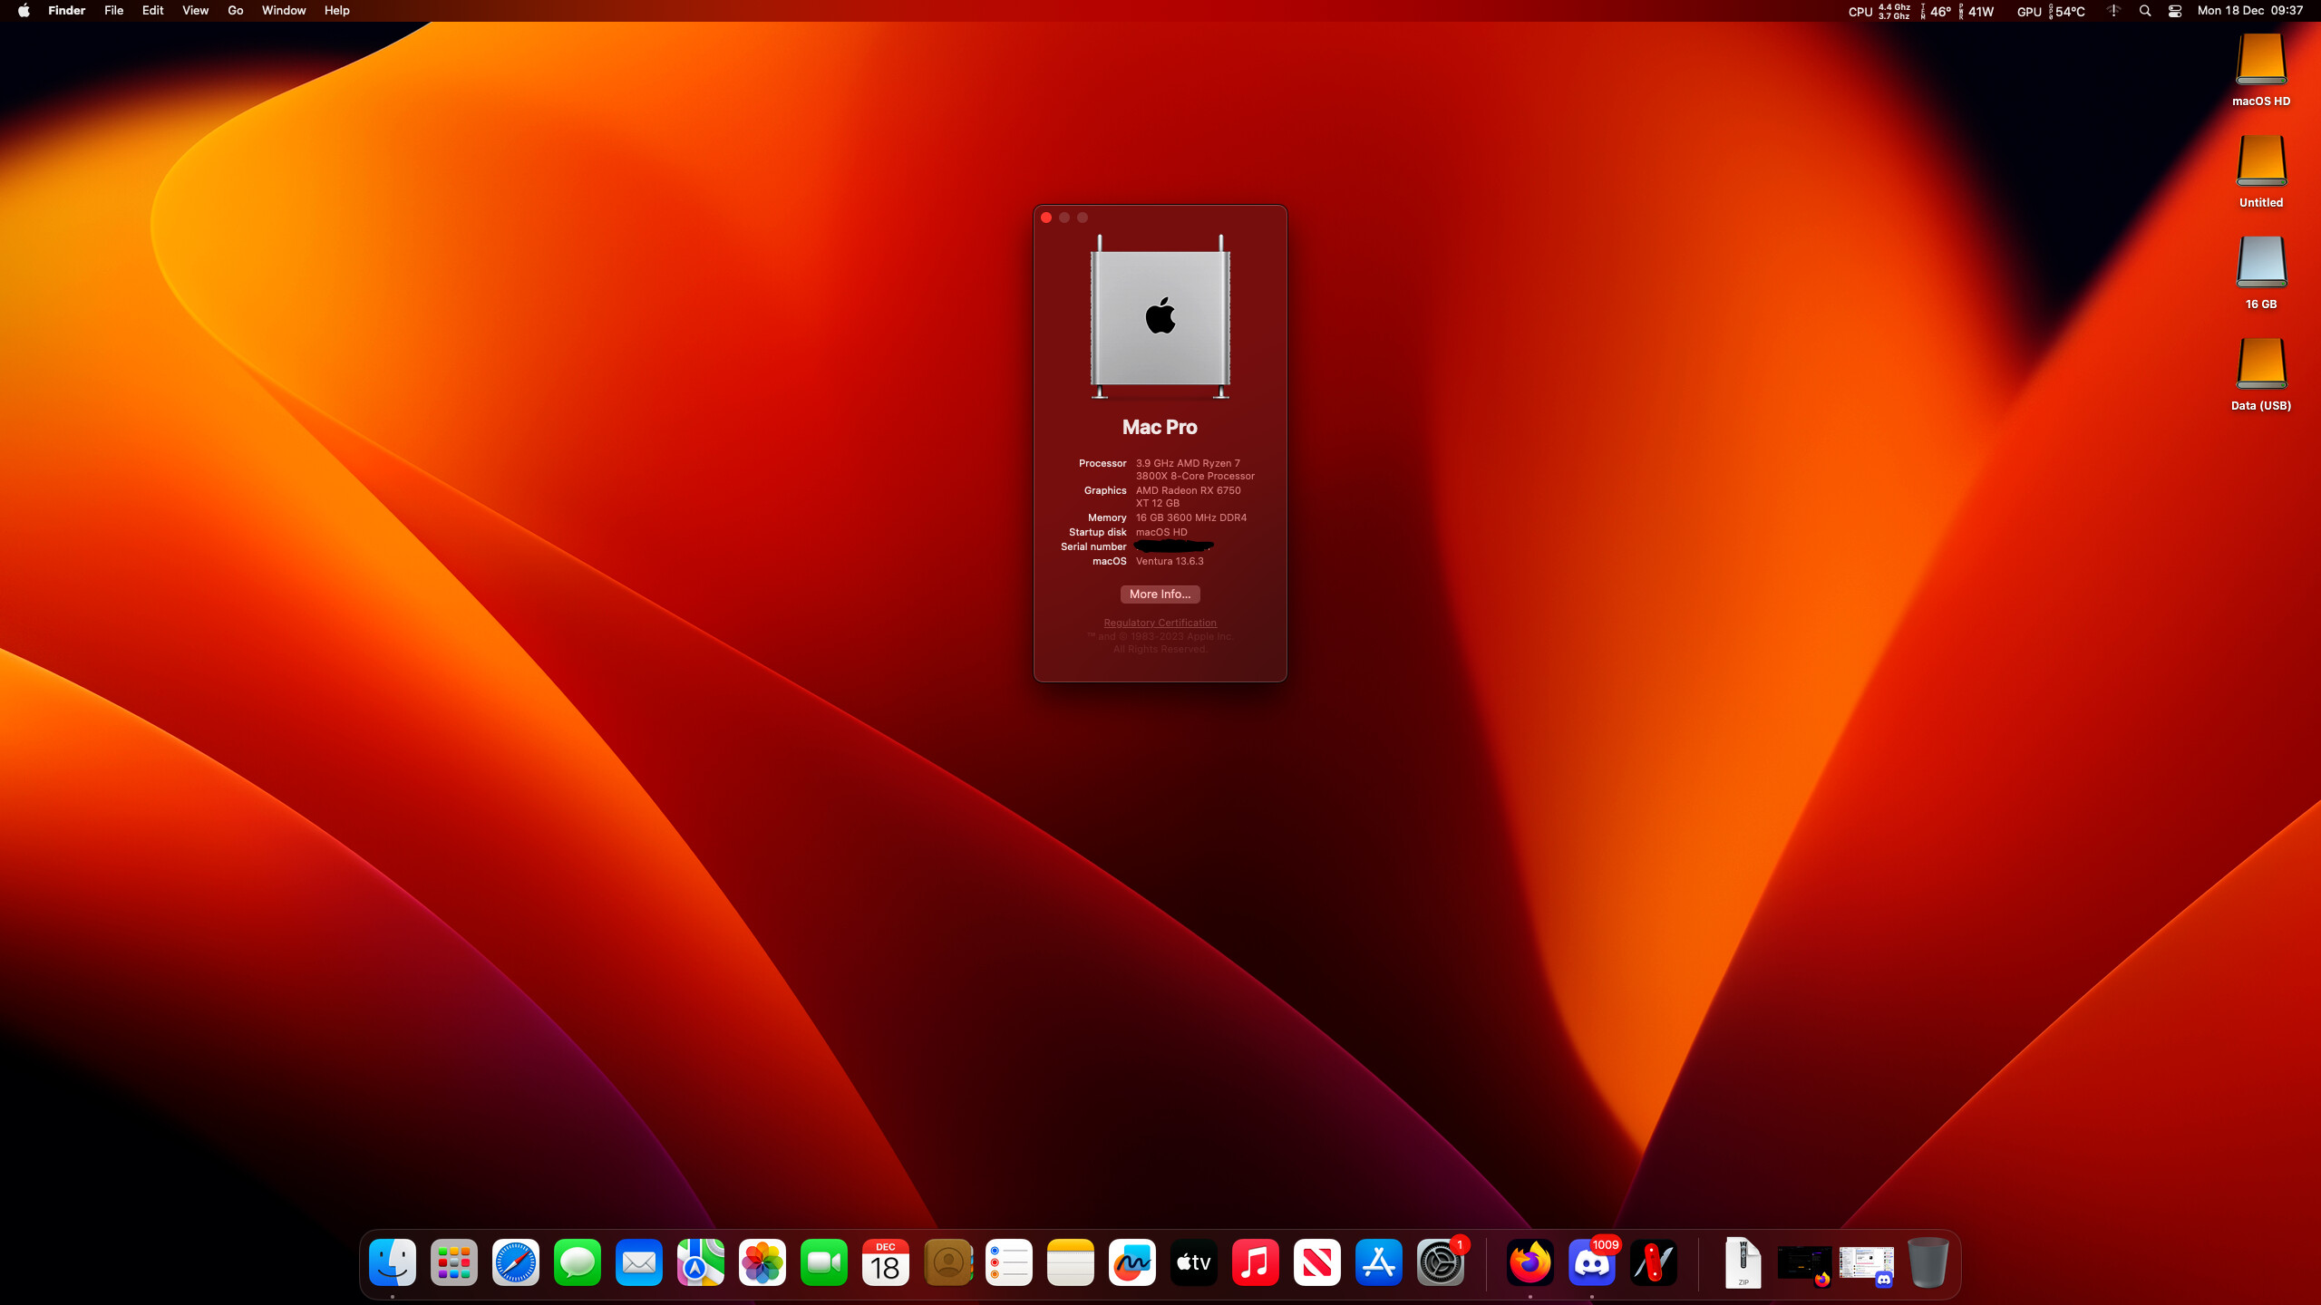Click the macOS HD startup disk value
The image size is (2321, 1305).
[1161, 532]
